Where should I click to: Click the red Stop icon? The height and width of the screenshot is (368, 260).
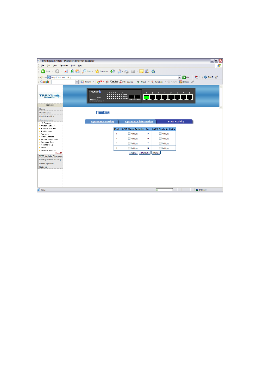[x=66, y=71]
